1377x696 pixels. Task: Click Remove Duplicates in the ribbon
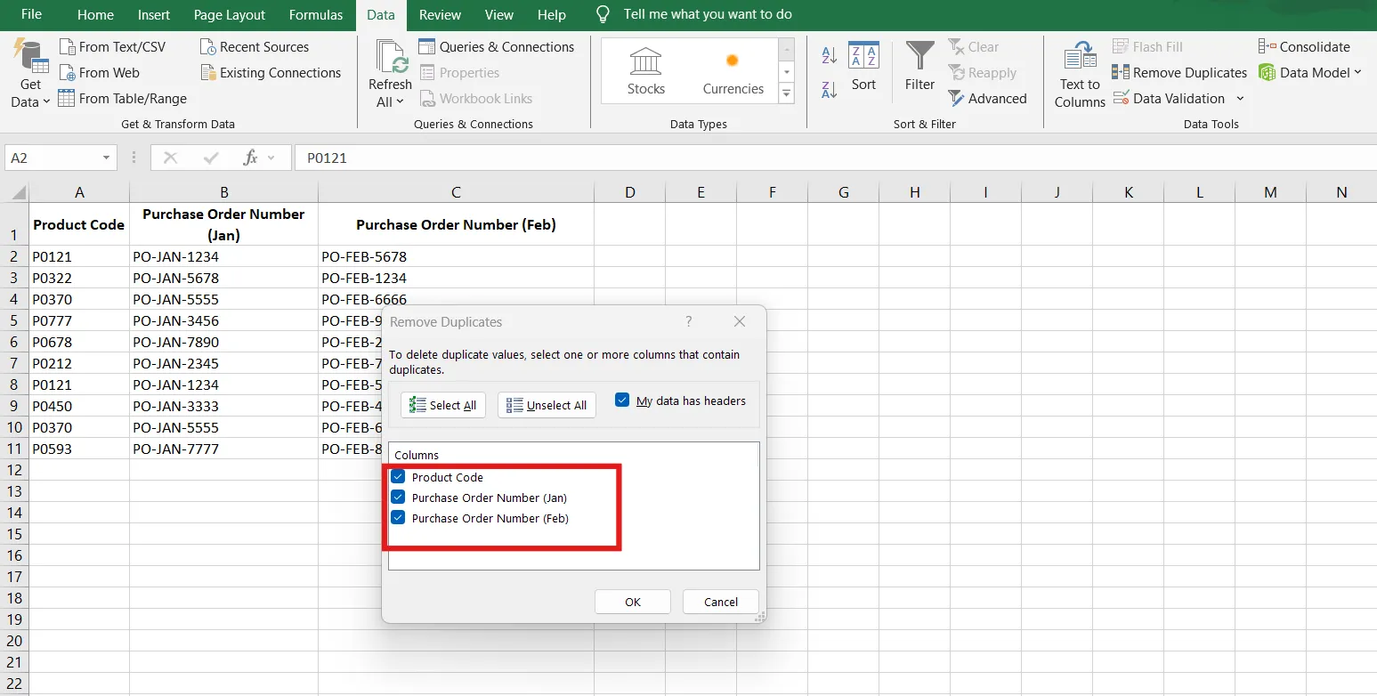(x=1179, y=73)
